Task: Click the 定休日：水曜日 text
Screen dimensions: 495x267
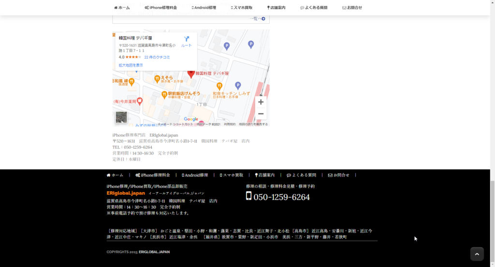Action: click(x=126, y=159)
